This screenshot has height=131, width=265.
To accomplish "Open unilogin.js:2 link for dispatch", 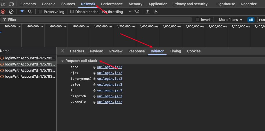I will [x=110, y=96].
